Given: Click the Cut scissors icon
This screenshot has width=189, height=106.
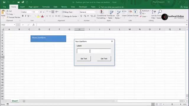Looking at the screenshot, I should point(7,11).
